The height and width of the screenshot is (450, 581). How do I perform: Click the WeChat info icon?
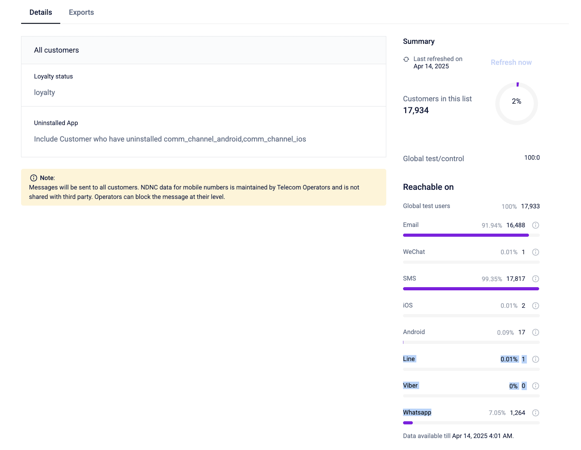535,252
